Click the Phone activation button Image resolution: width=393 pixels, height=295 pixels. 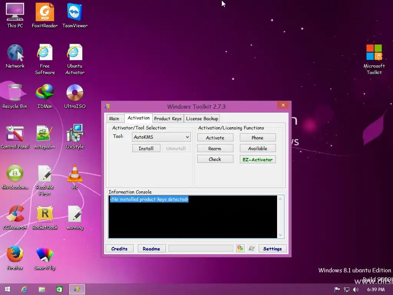point(258,138)
